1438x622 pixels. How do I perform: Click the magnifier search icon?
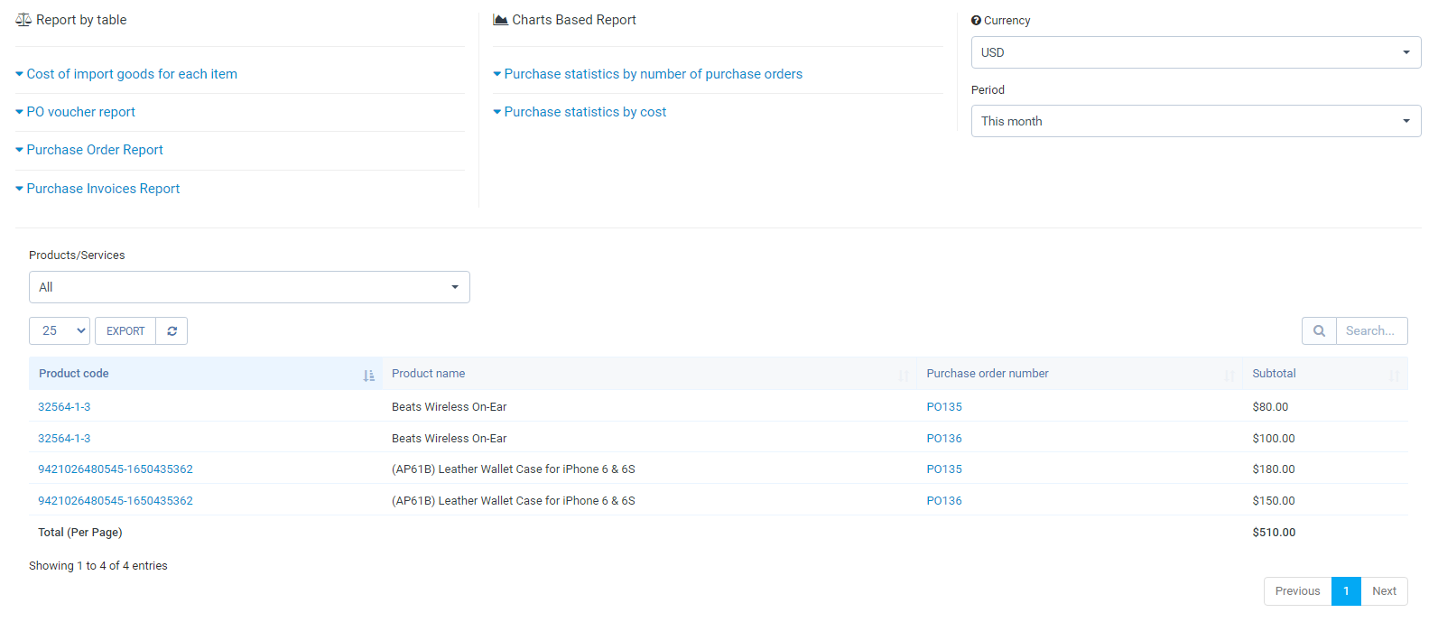[1319, 331]
